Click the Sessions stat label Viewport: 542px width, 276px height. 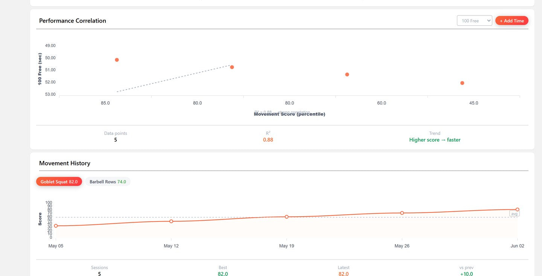click(99, 268)
